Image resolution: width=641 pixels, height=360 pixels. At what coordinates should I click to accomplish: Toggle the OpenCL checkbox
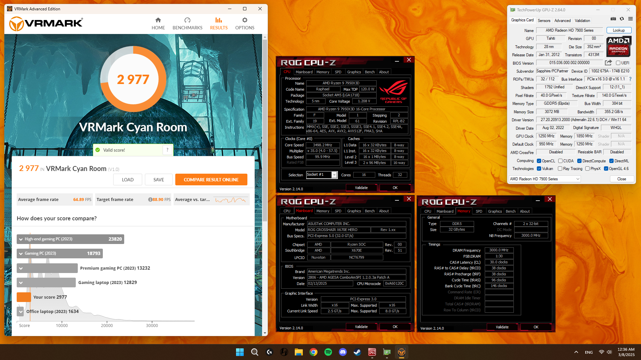coord(539,161)
